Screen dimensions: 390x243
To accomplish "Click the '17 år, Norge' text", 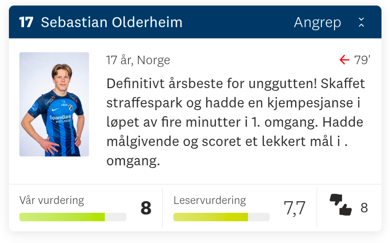I will tap(138, 60).
